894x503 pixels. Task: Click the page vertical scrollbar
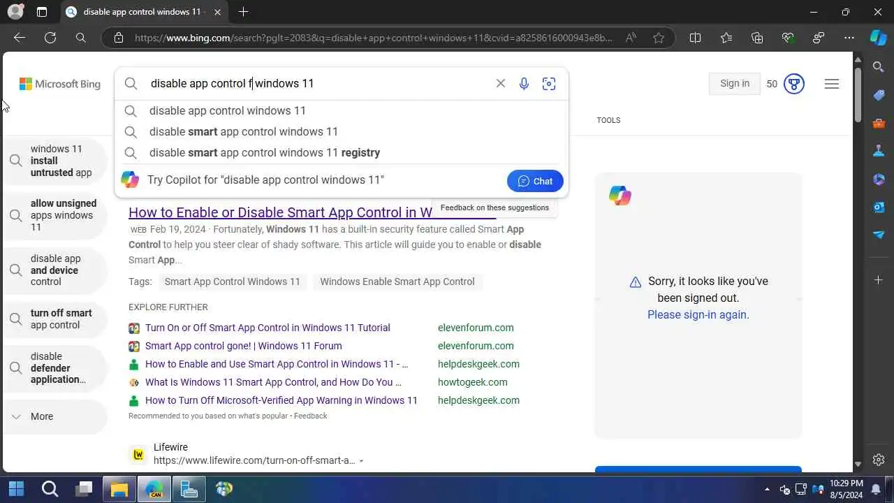(x=858, y=94)
